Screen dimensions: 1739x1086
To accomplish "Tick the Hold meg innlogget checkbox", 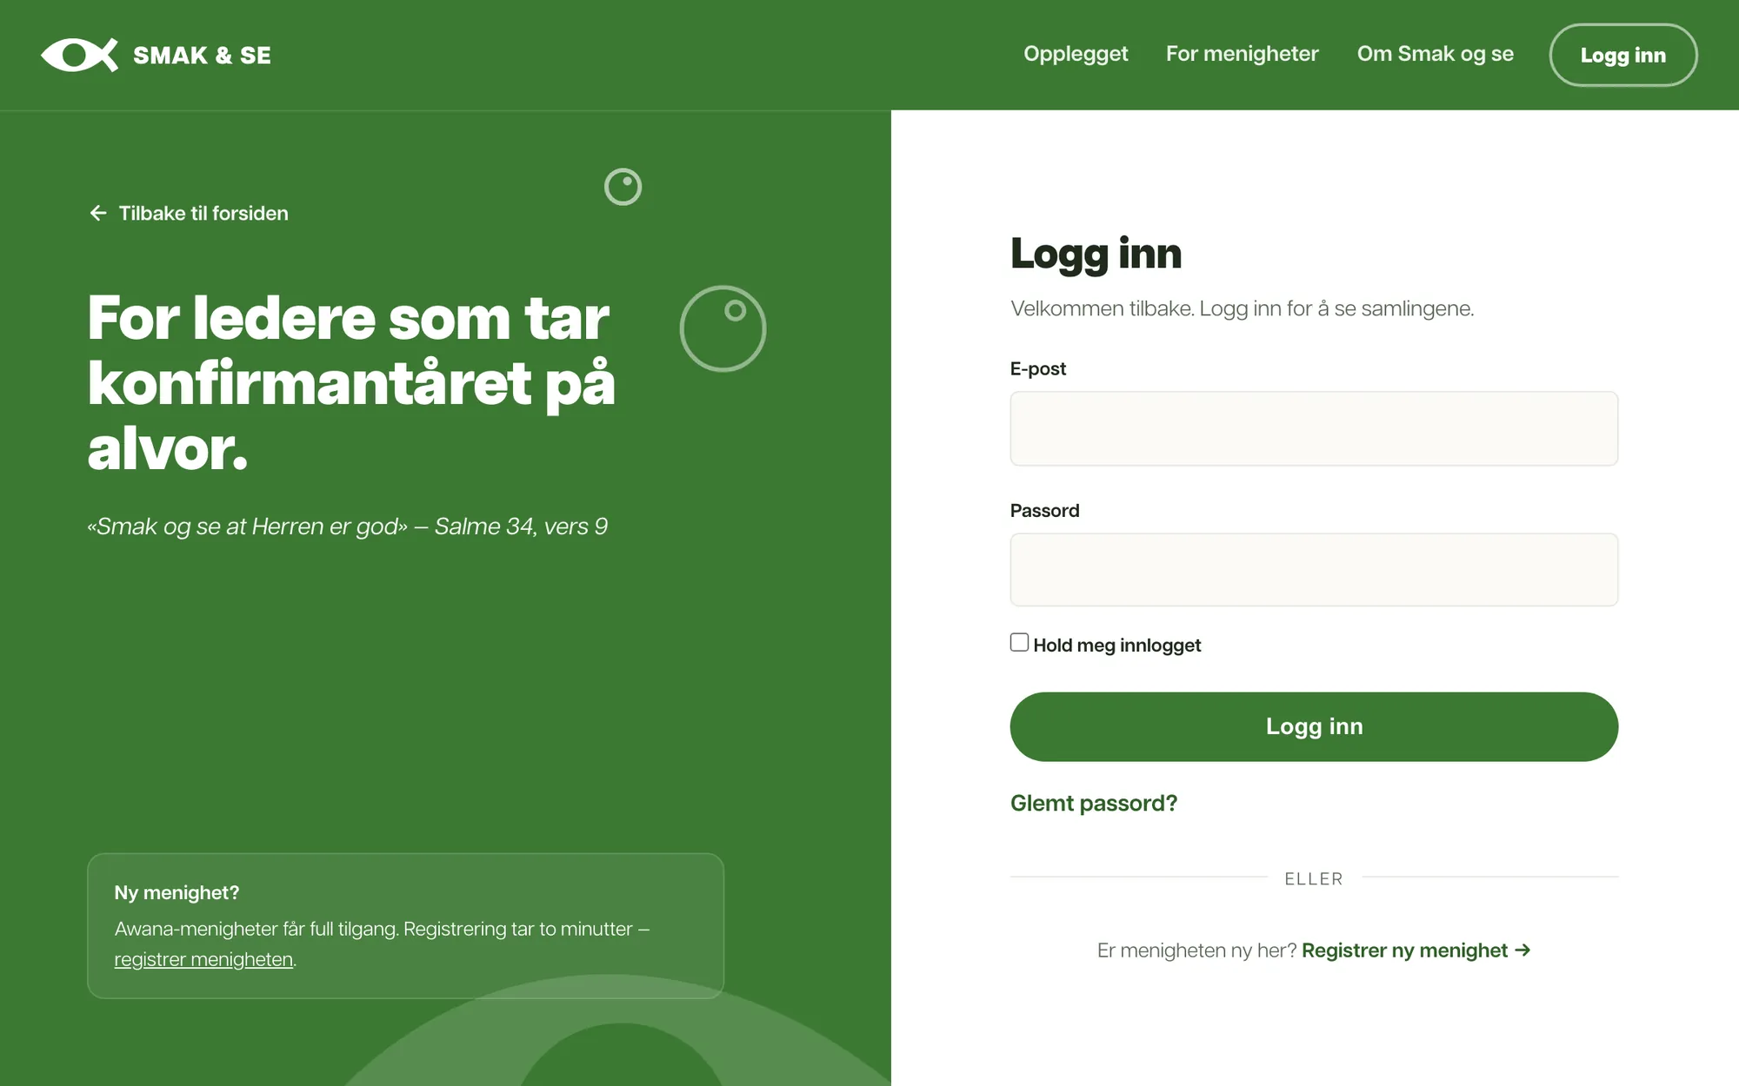I will 1019,642.
